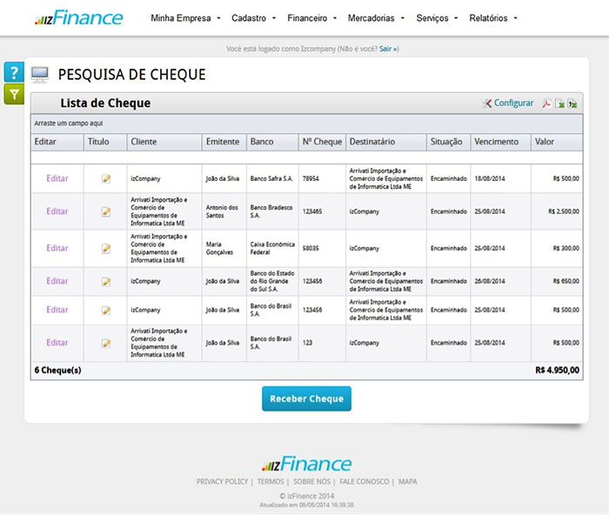Open título note icon for cheque 78954

click(106, 178)
